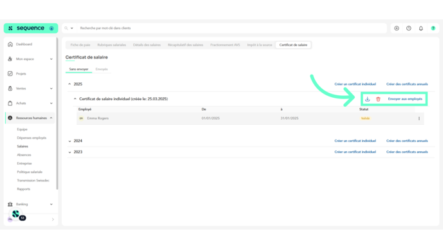Select the Certificat de salaire tab
Image resolution: width=443 pixels, height=249 pixels.
[x=293, y=45]
